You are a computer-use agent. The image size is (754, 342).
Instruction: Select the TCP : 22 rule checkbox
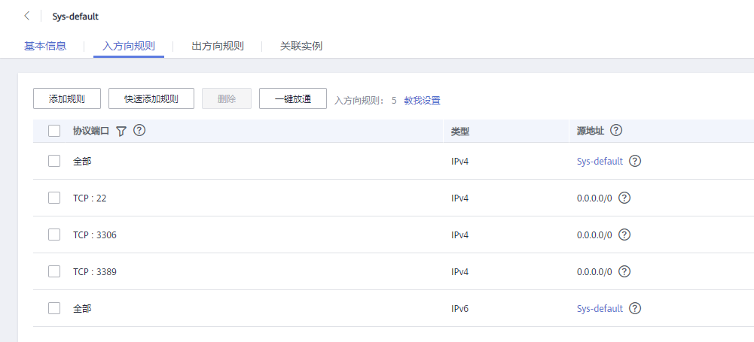[54, 198]
